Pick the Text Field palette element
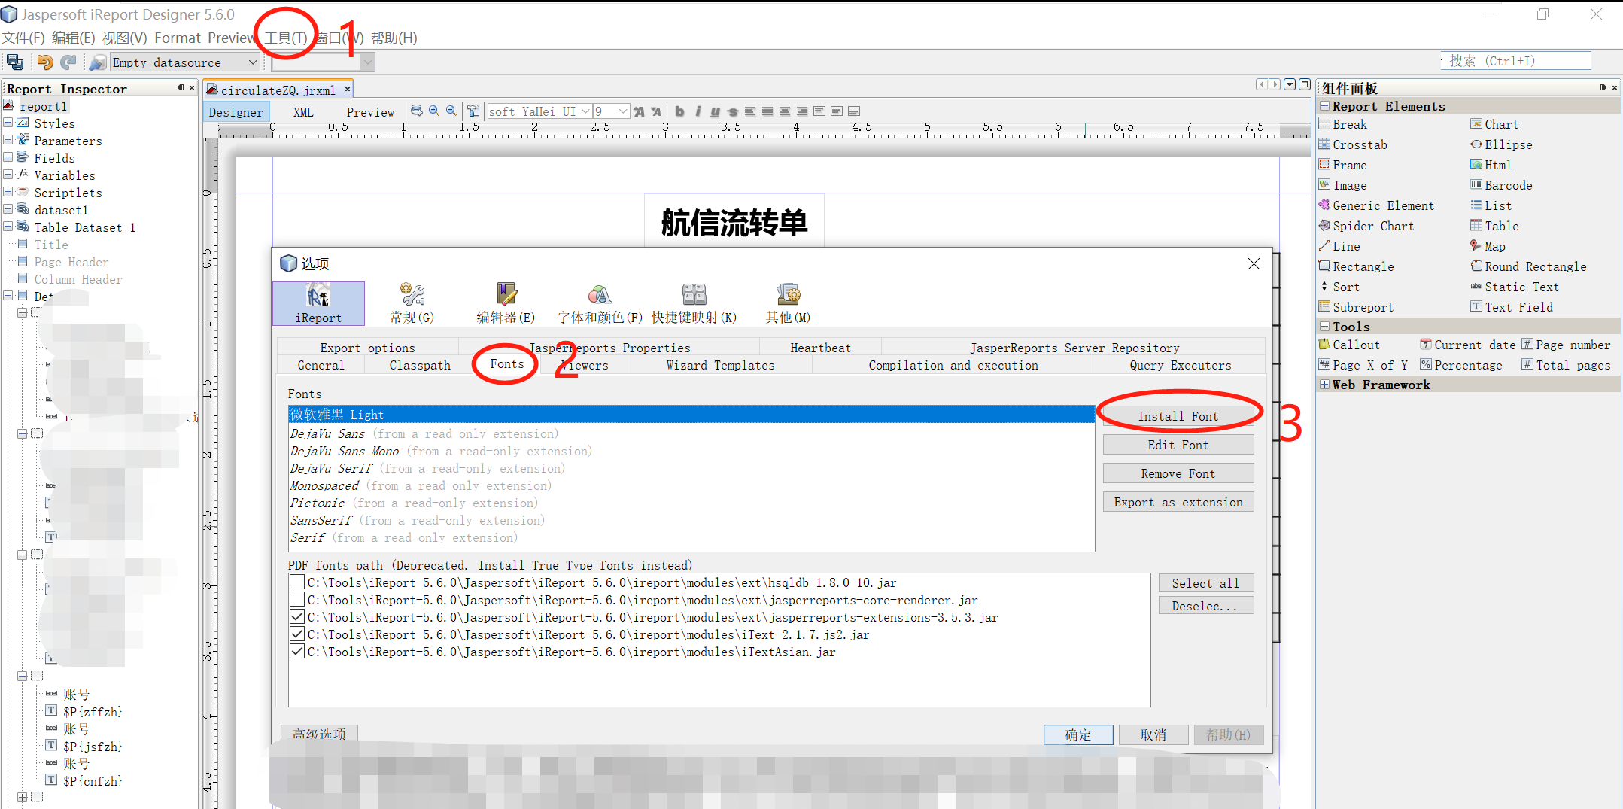This screenshot has height=809, width=1623. pyautogui.click(x=1512, y=307)
